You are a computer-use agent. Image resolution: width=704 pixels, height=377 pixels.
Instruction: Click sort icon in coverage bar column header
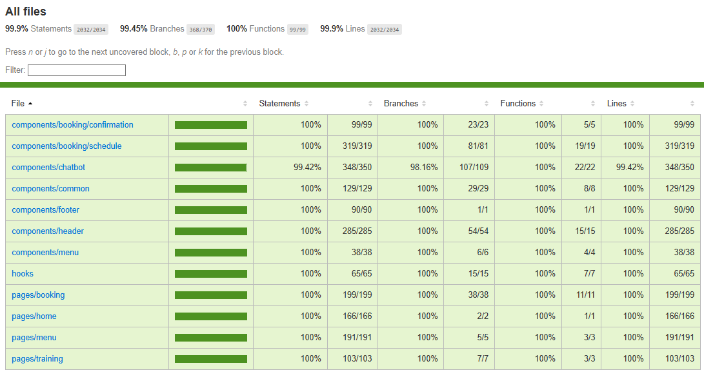[245, 104]
